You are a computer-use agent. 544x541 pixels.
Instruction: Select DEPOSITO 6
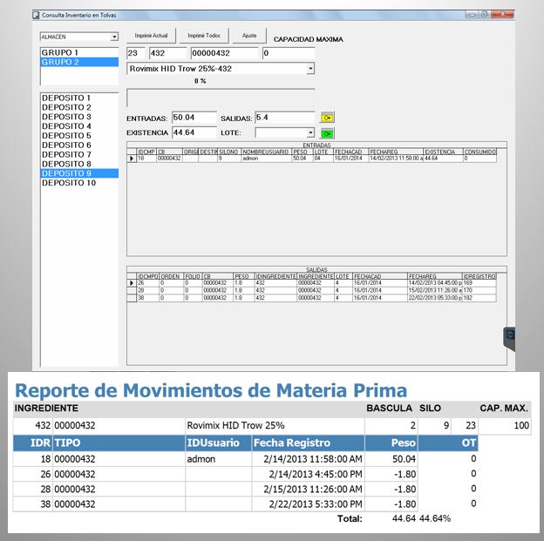click(79, 145)
